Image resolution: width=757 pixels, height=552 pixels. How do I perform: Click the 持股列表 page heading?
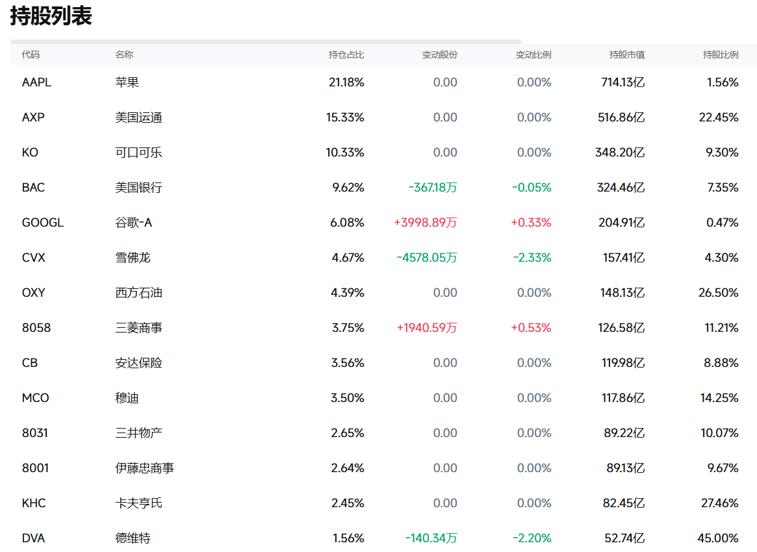[51, 16]
